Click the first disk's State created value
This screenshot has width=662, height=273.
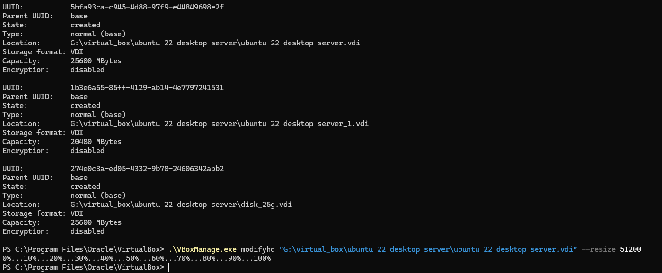point(85,25)
